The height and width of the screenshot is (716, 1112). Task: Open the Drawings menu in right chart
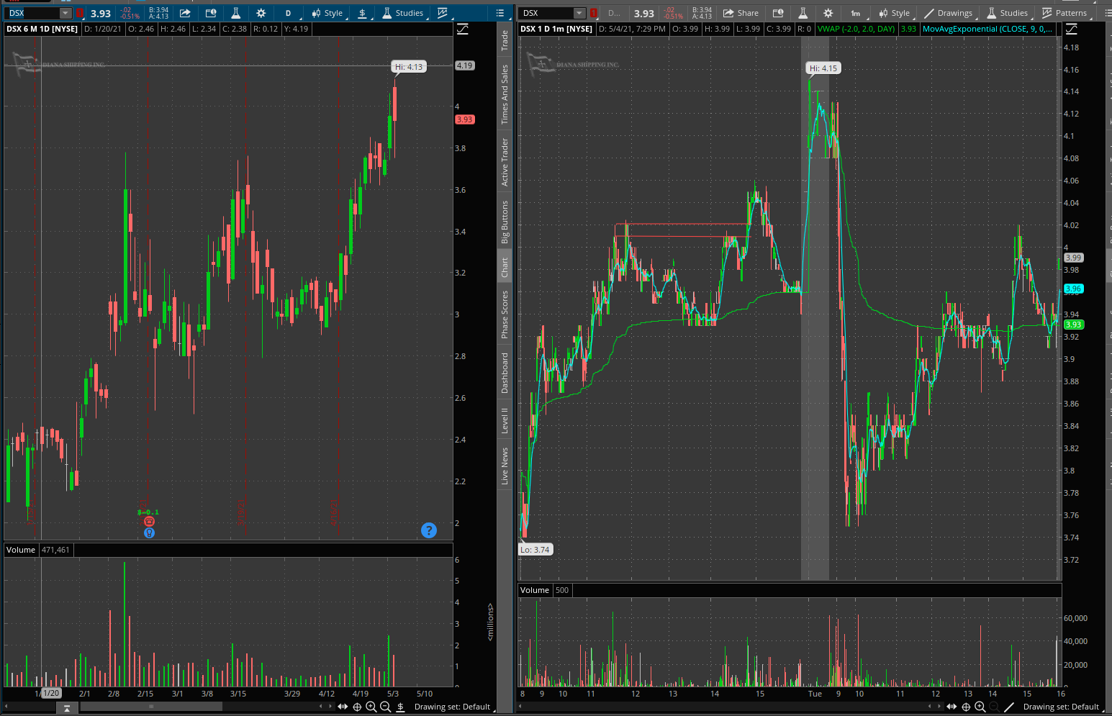(x=949, y=13)
